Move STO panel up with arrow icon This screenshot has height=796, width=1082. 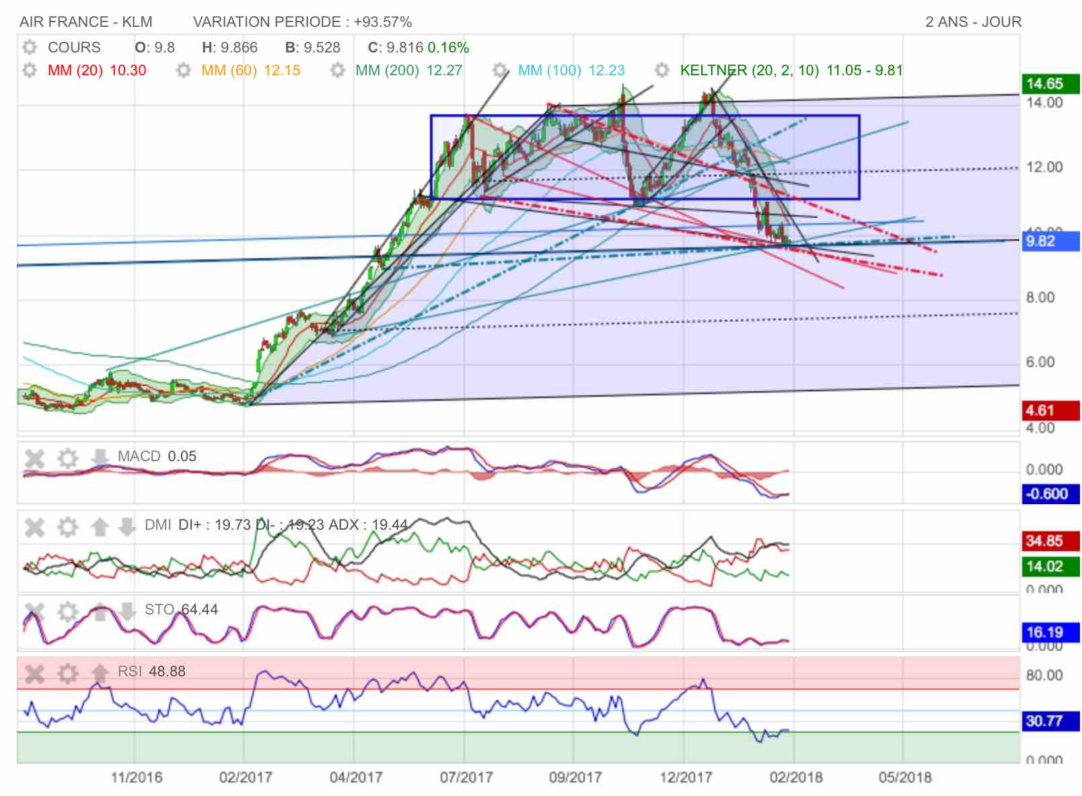100,612
